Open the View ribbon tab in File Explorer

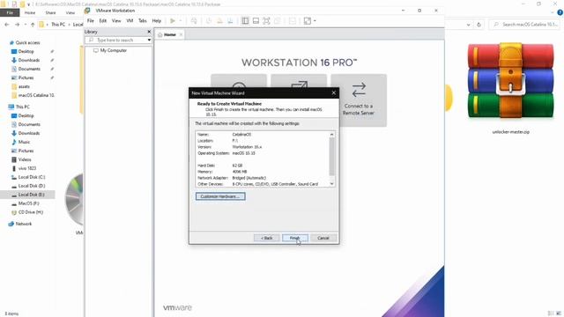tap(70, 12)
